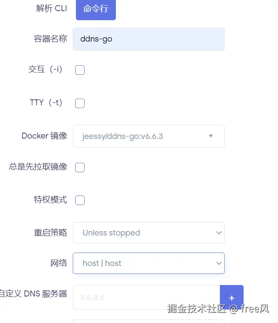The width and height of the screenshot is (278, 323).
Task: Check the 总是先拉取镜像 option
Action: coord(79,167)
